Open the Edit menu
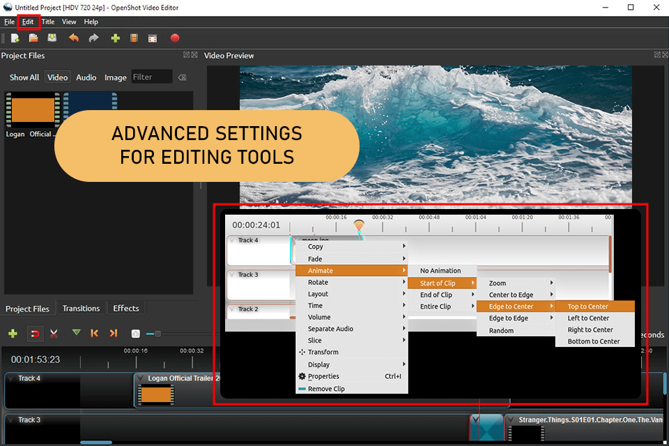The height and width of the screenshot is (446, 669). pyautogui.click(x=28, y=22)
